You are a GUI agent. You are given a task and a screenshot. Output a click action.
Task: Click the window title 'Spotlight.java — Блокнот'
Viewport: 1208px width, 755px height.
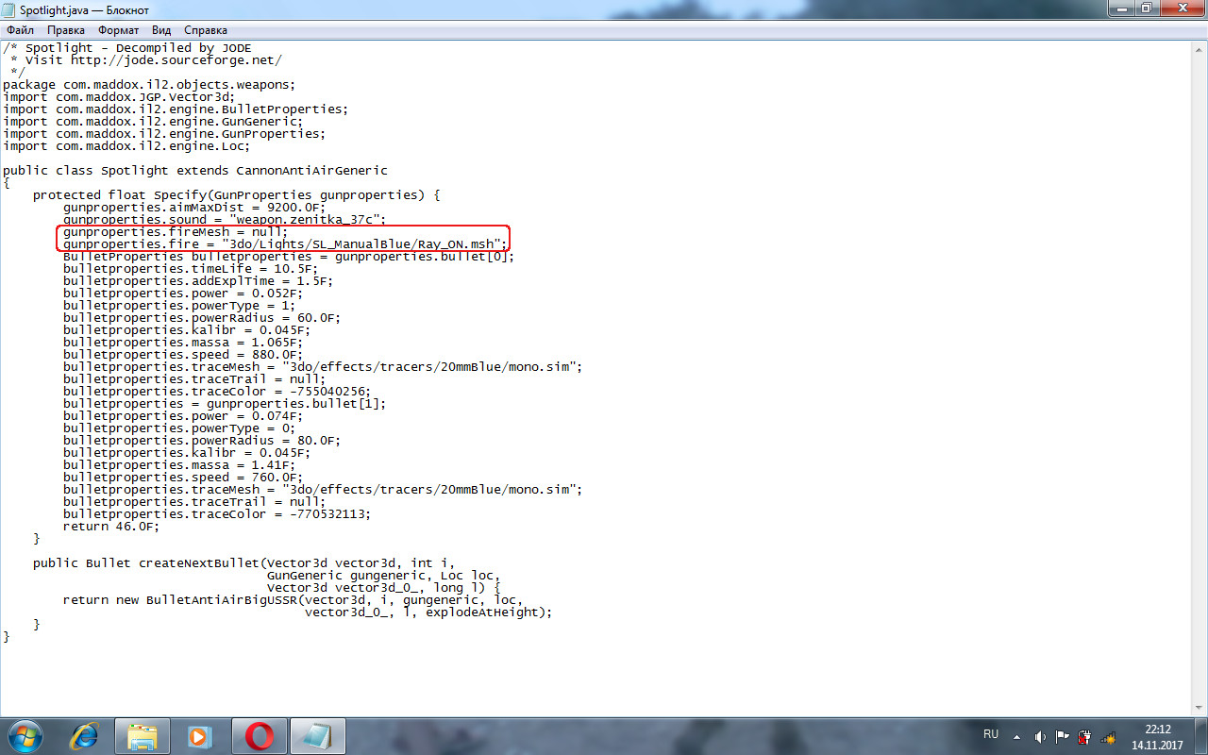pyautogui.click(x=85, y=9)
